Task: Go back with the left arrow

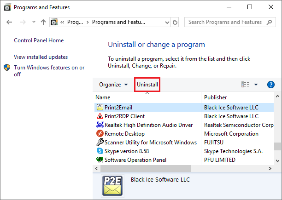Action: tap(9, 22)
